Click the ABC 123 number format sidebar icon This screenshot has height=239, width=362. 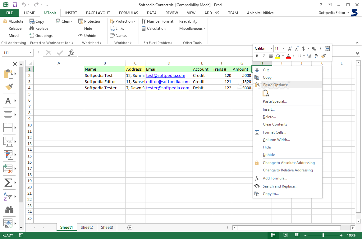click(x=8, y=142)
